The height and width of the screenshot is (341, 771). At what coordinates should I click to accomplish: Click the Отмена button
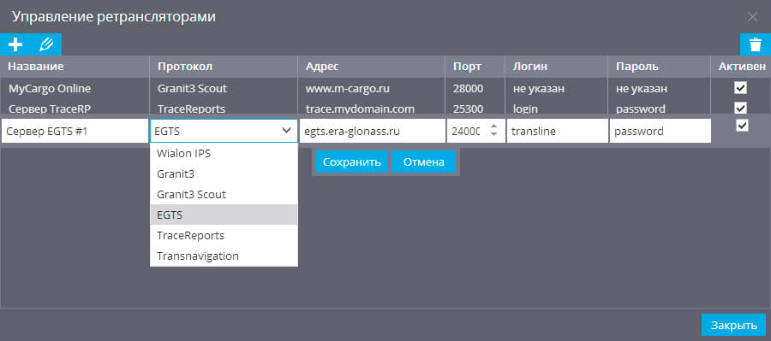coord(424,162)
